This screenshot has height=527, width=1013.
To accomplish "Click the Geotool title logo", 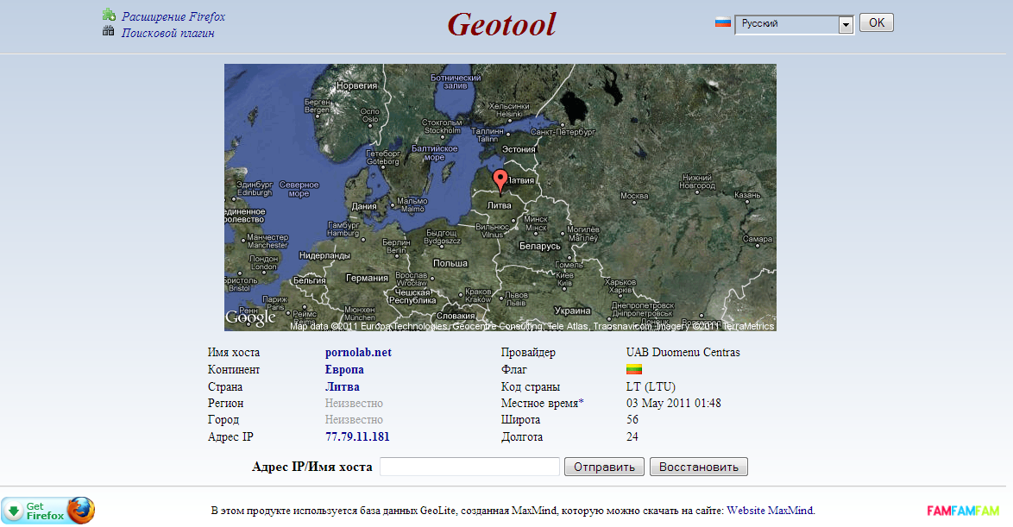I will click(501, 24).
